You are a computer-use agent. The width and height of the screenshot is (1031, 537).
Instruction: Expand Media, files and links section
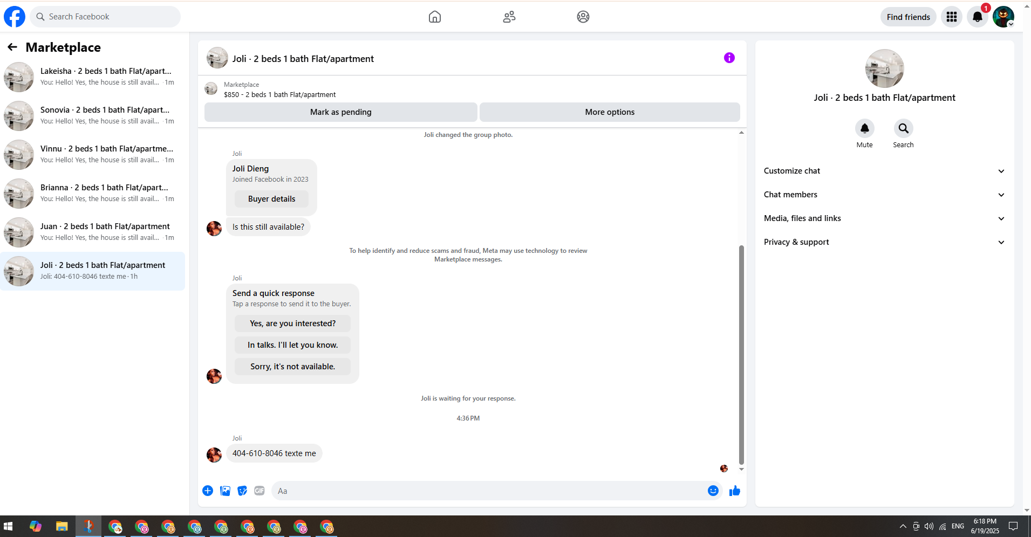tap(885, 218)
